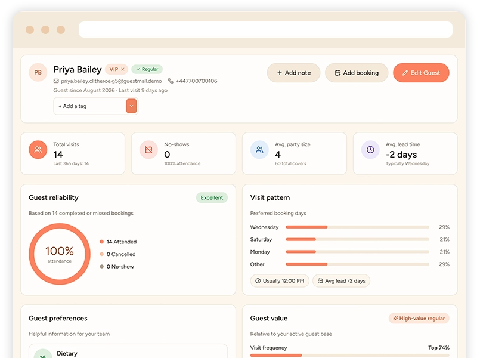Screen dimensions: 477x358
Task: Click the Guest reliability heading
Action: tap(54, 198)
